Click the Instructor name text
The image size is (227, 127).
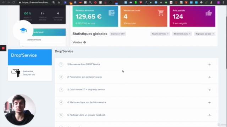click(28, 71)
